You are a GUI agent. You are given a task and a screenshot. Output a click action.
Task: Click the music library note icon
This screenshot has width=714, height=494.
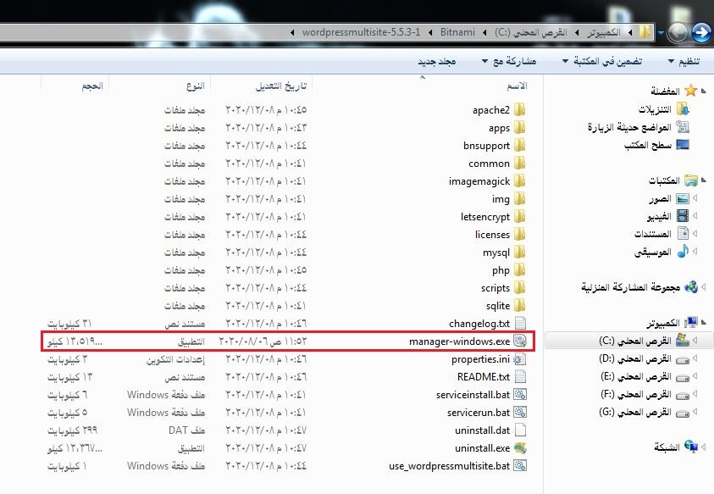(x=682, y=252)
